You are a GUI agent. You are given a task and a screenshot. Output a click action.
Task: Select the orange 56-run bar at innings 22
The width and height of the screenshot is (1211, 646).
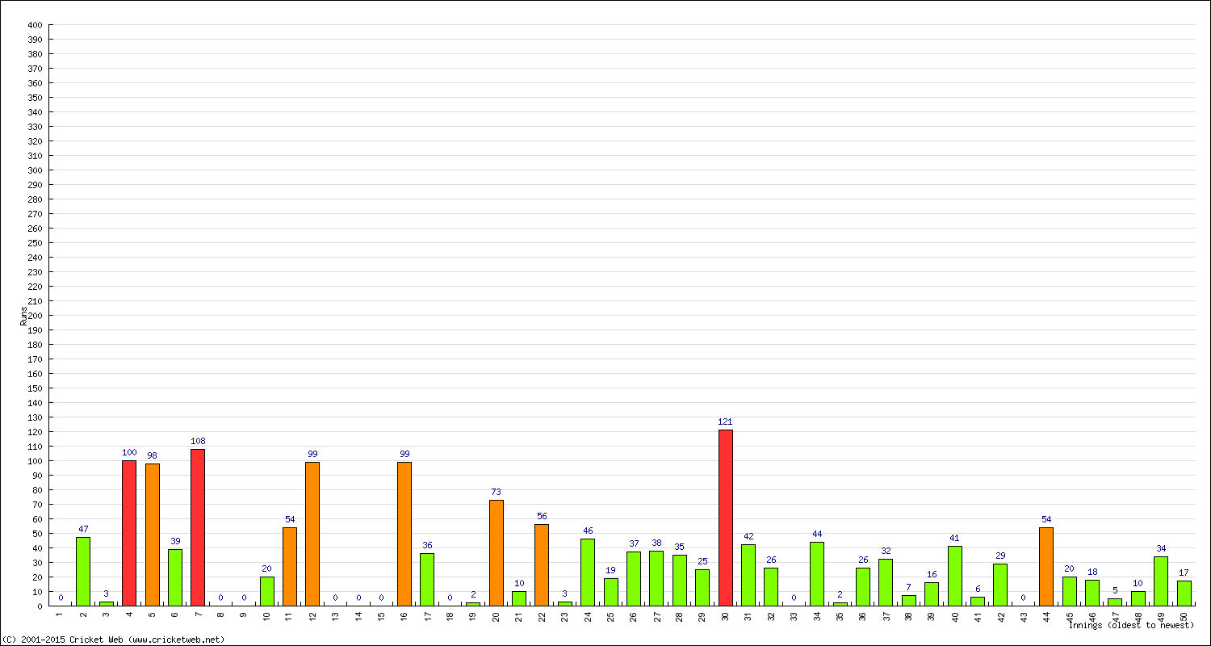click(x=542, y=565)
